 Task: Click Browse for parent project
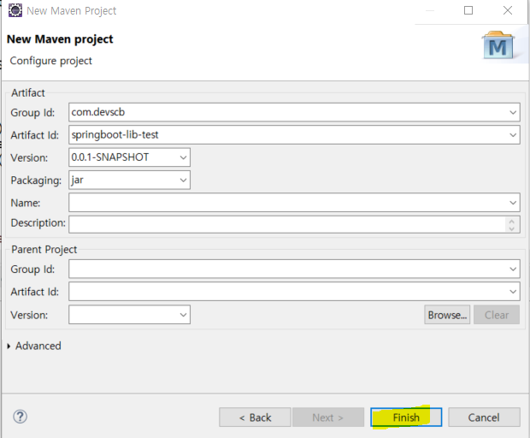[x=447, y=315]
